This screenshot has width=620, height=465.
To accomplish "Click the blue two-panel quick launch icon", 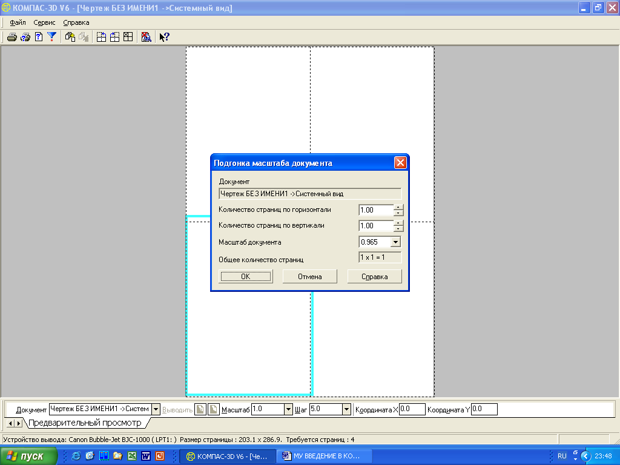I will pyautogui.click(x=104, y=456).
